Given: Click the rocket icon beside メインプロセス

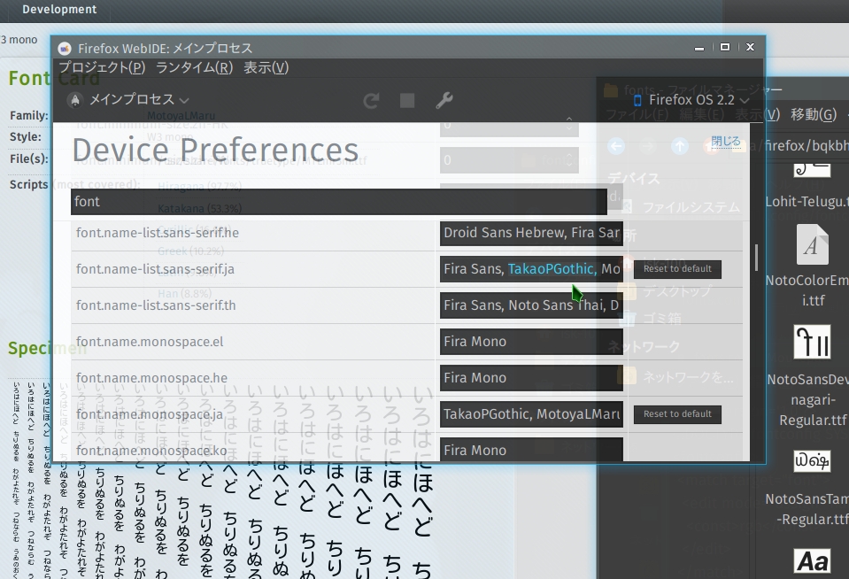Looking at the screenshot, I should [x=75, y=100].
